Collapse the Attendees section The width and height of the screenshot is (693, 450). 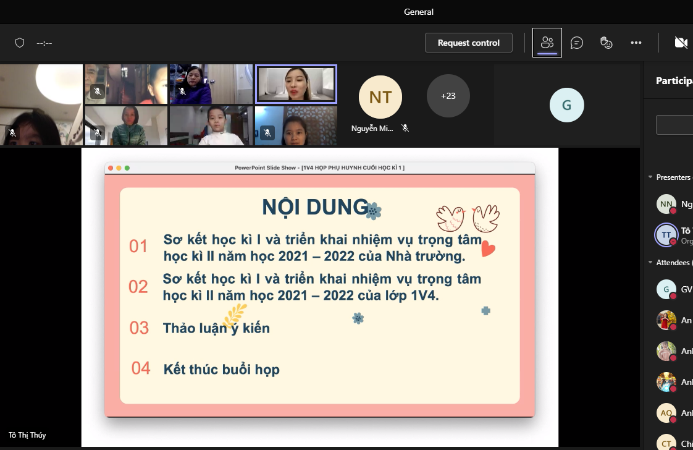click(x=650, y=263)
